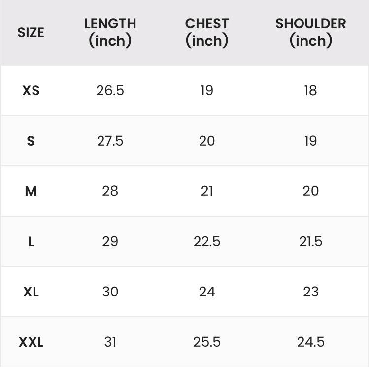Select the XXL length value 31

click(x=110, y=342)
